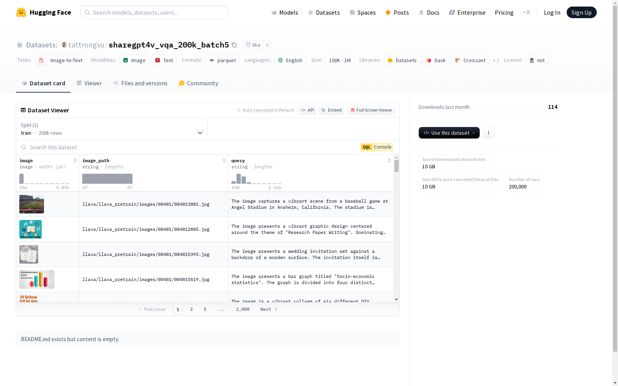
Task: Sort the image column with its arrows
Action: click(x=75, y=161)
